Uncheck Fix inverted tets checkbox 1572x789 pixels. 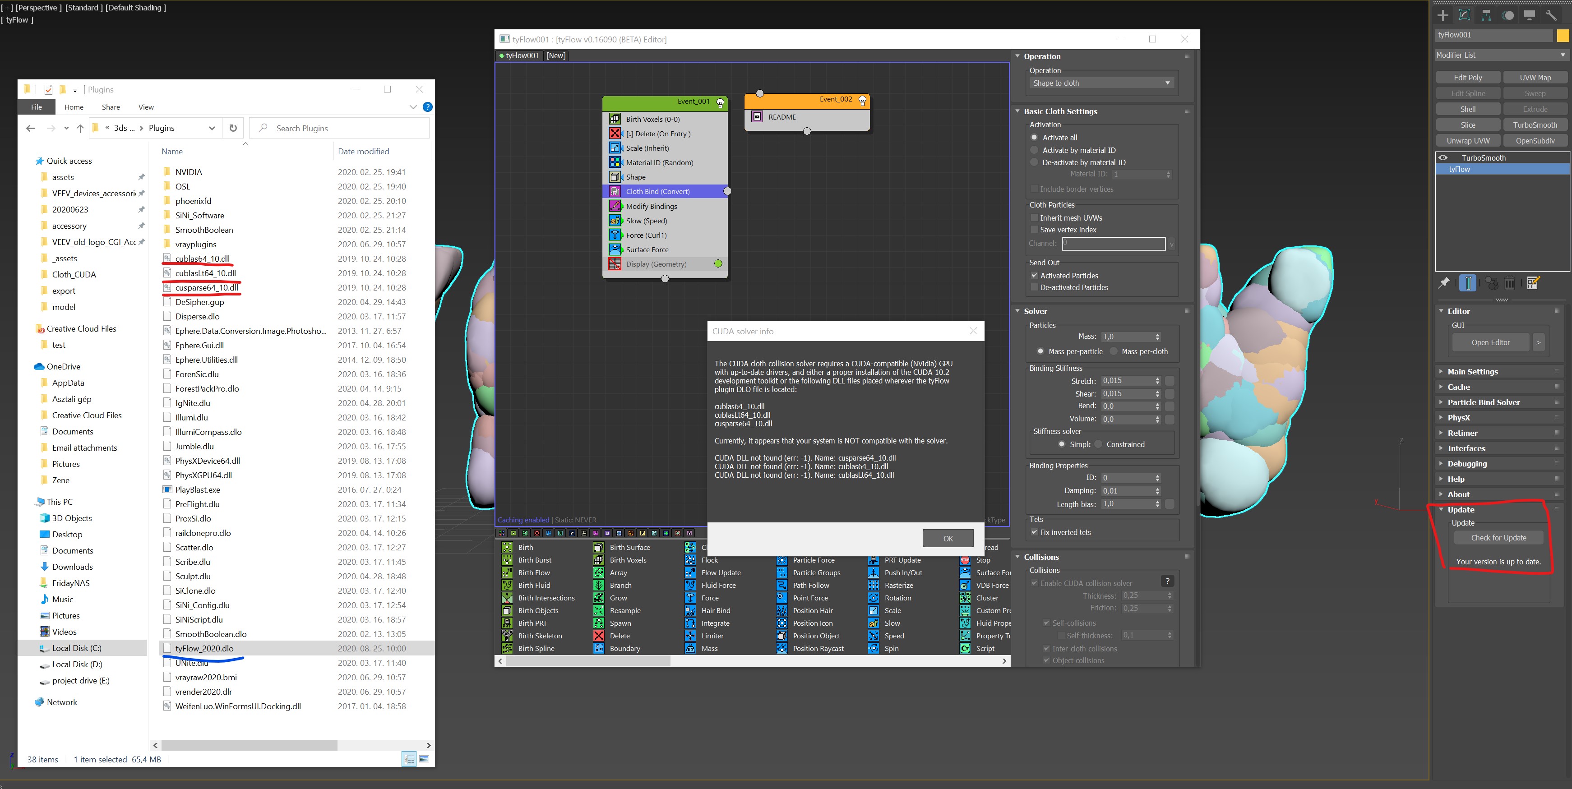[1034, 532]
